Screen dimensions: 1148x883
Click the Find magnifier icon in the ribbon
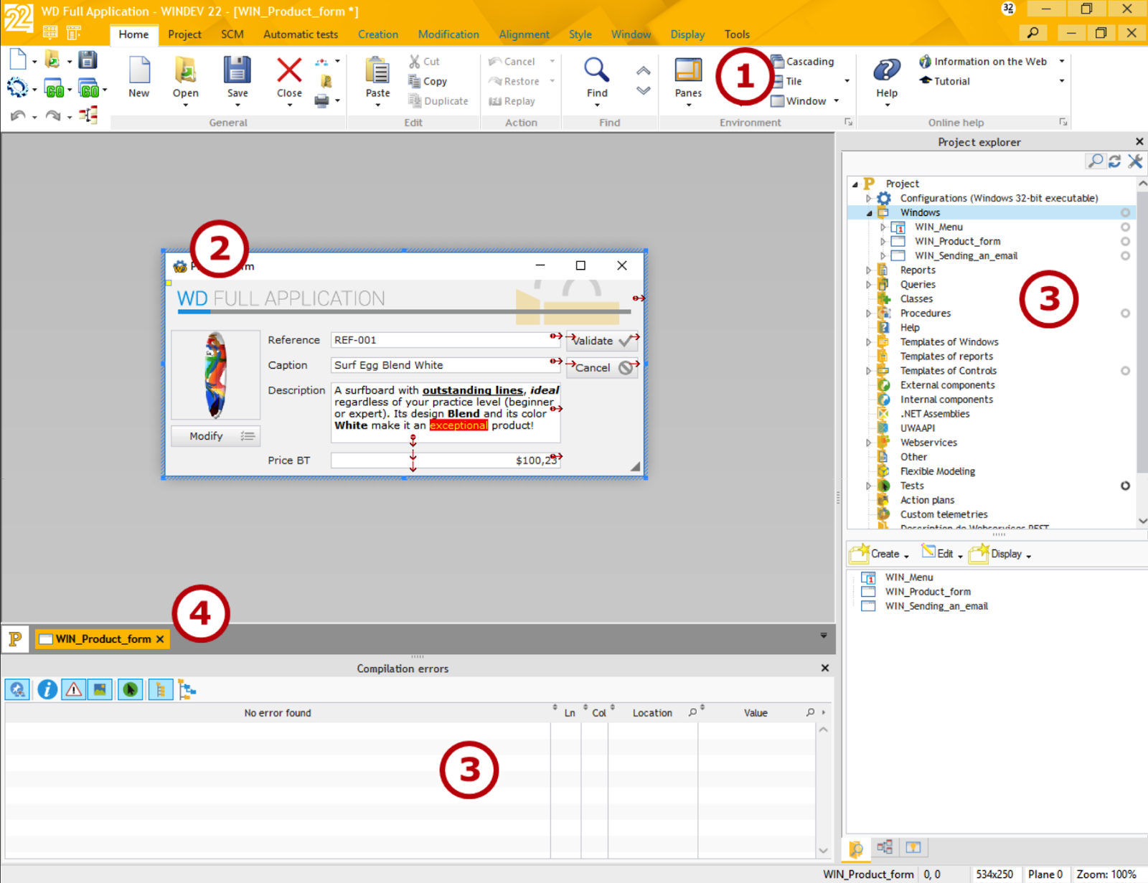tap(596, 70)
